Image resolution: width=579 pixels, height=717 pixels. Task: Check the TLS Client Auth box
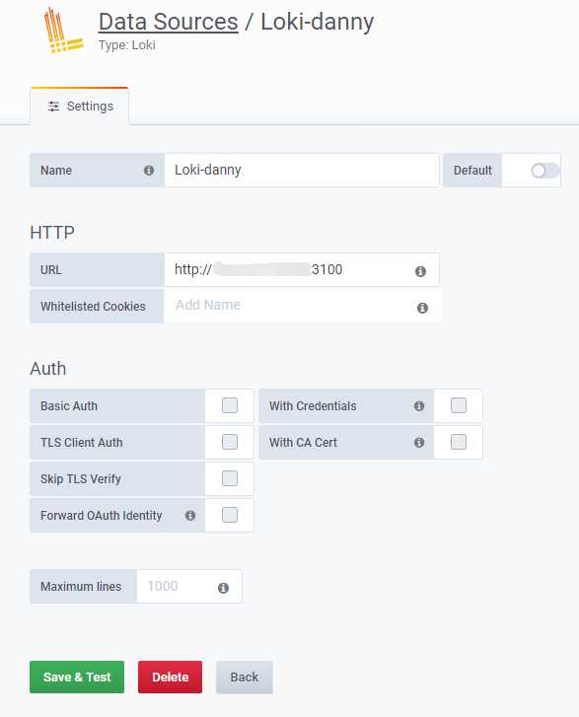(x=230, y=442)
